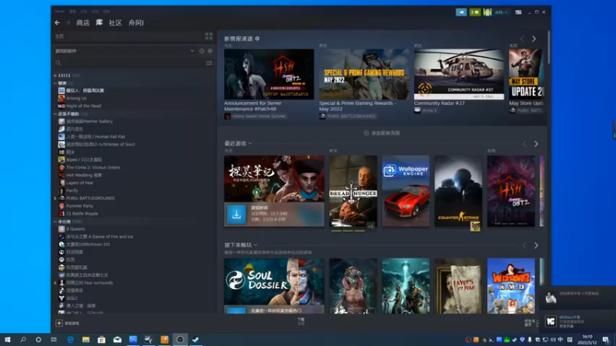Screen dimensions: 616x346
Task: Select Fear surrounds in the list
Action: click(x=89, y=283)
